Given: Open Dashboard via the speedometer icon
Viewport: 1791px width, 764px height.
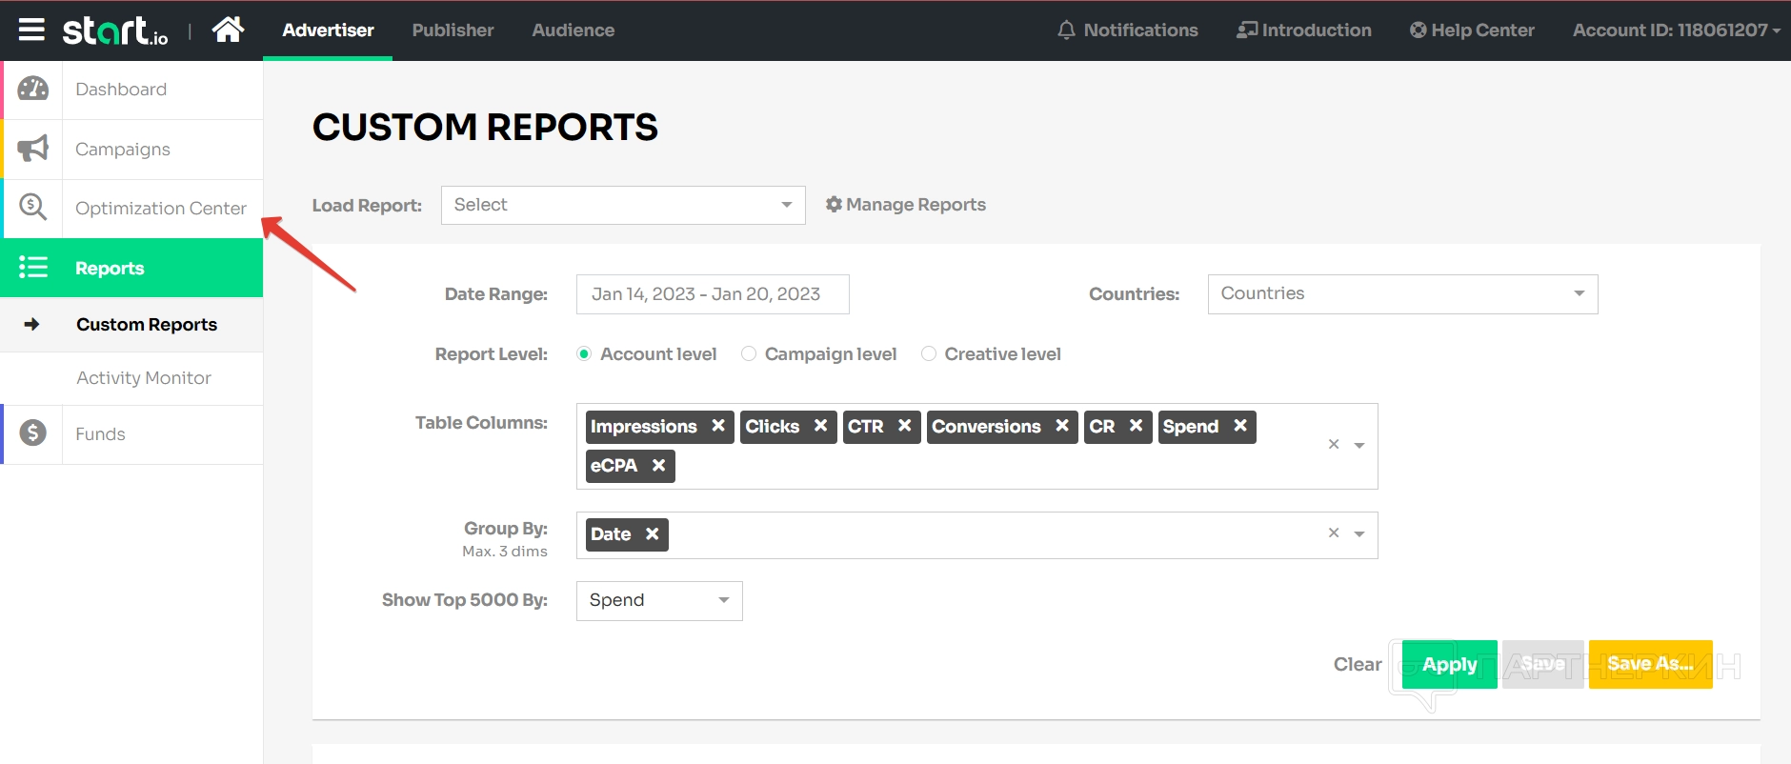Looking at the screenshot, I should pos(33,90).
